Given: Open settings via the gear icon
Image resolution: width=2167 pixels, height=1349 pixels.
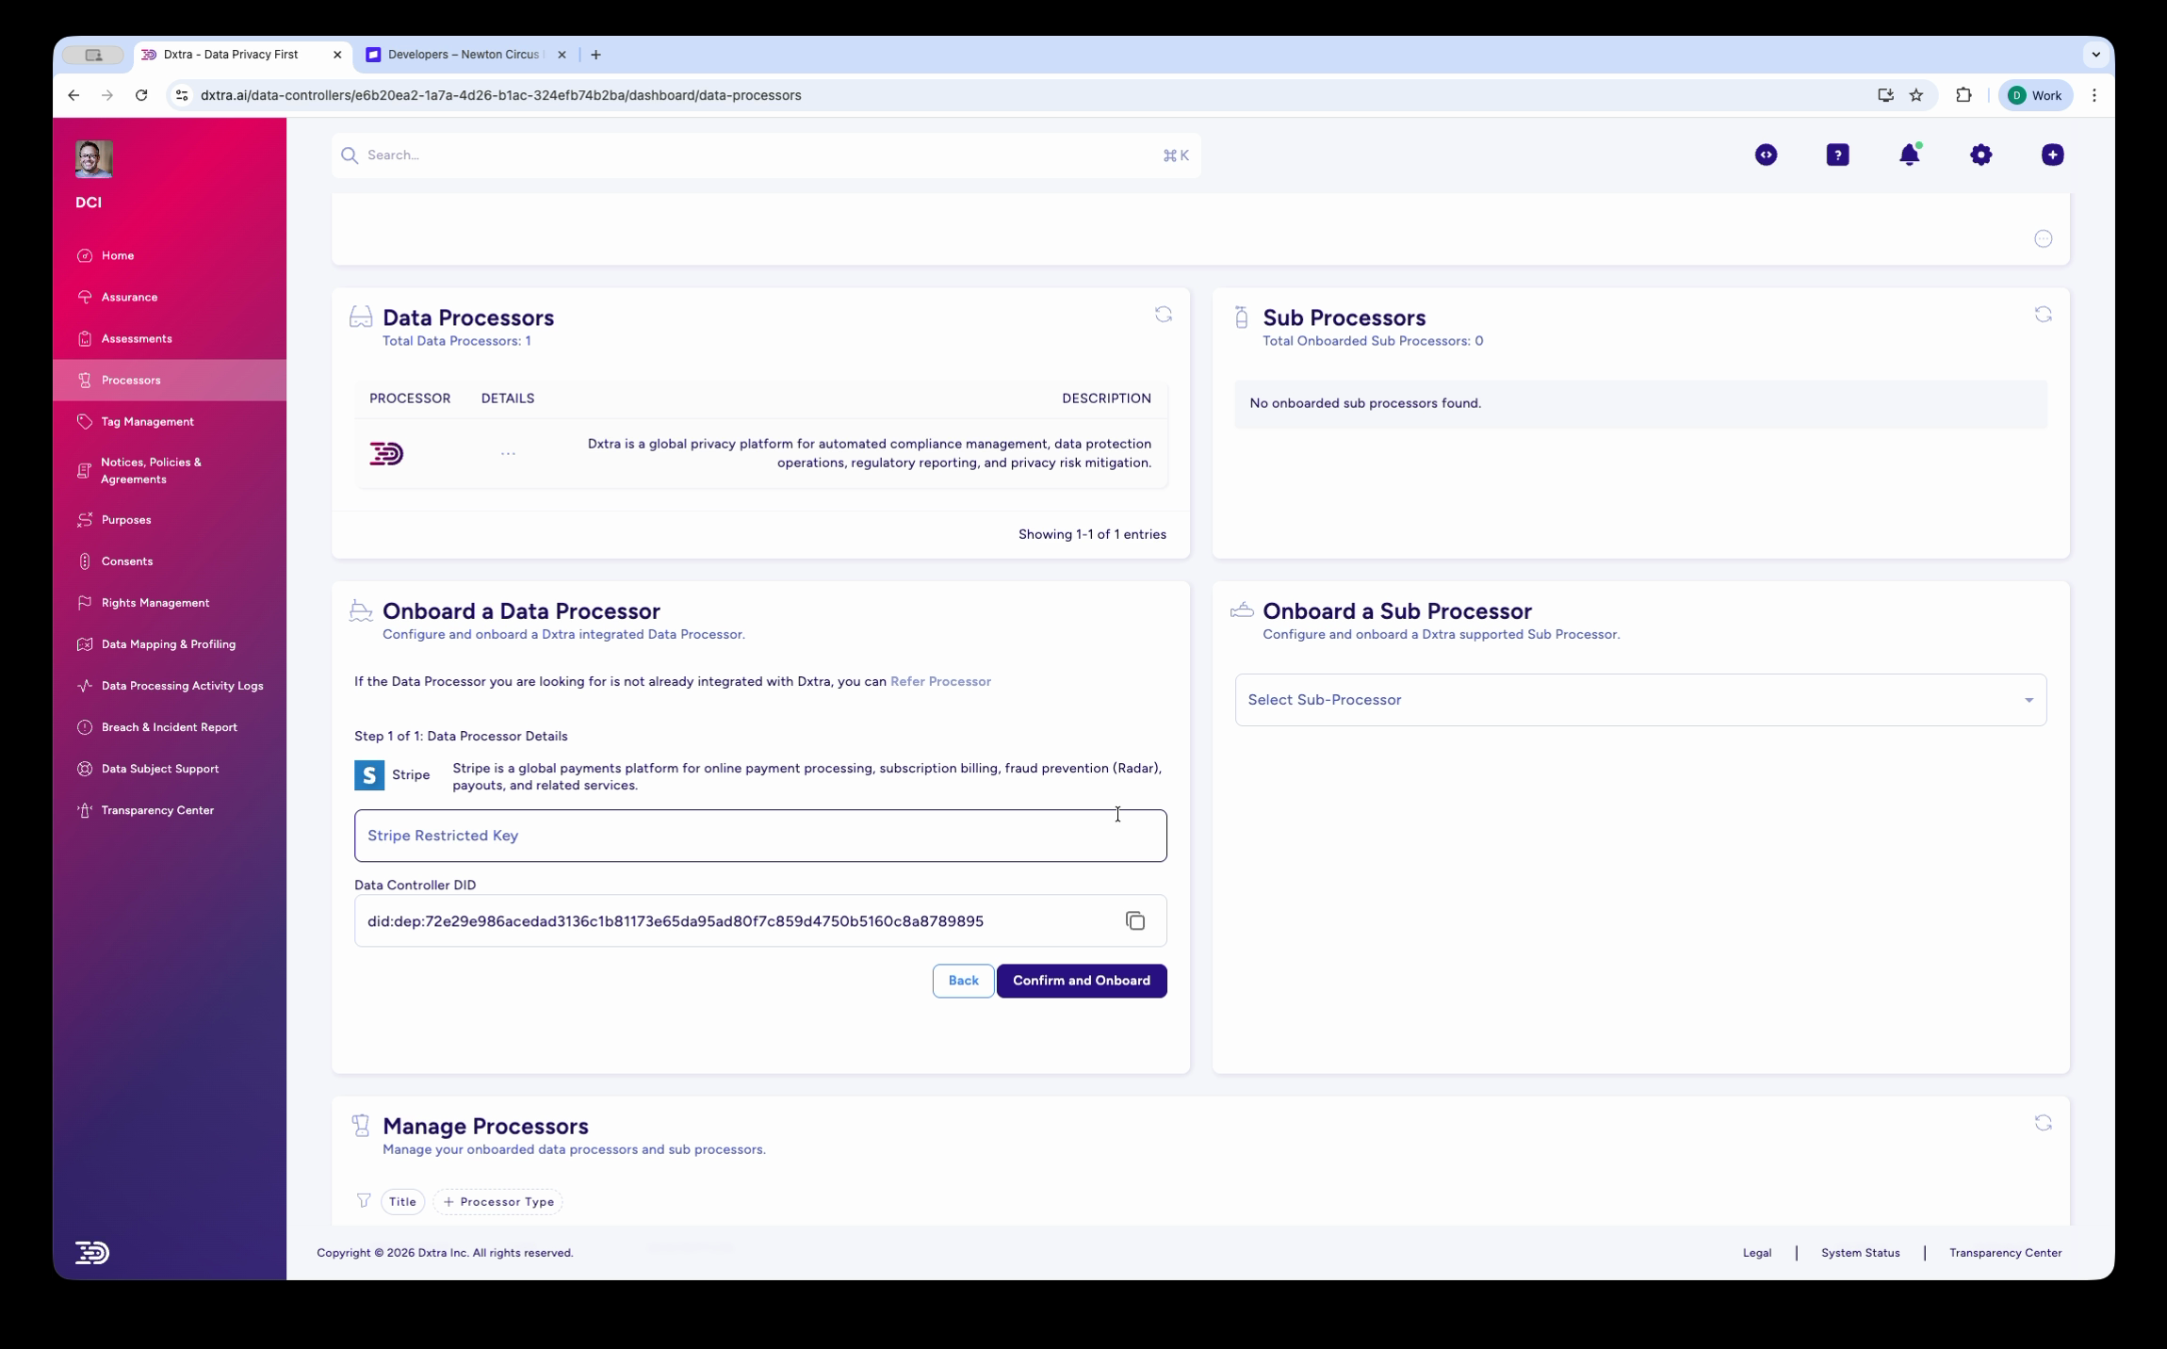Looking at the screenshot, I should pyautogui.click(x=1981, y=154).
